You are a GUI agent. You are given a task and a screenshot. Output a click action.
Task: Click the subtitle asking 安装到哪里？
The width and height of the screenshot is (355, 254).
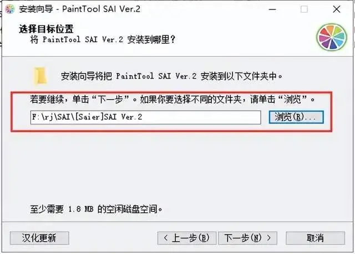click(103, 39)
